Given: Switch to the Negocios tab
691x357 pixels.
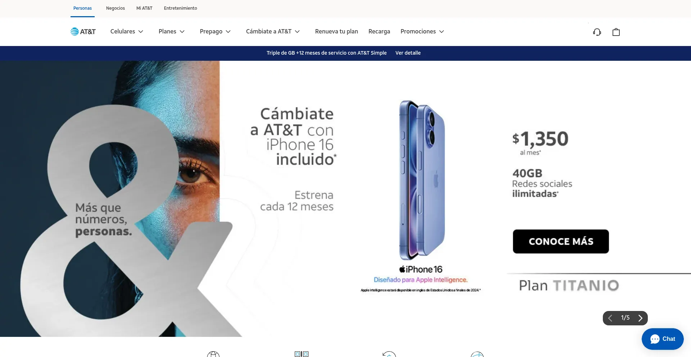Looking at the screenshot, I should coord(116,8).
